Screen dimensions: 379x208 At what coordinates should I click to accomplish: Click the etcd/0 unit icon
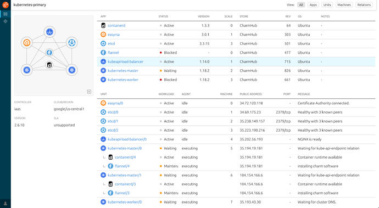[x=103, y=112]
